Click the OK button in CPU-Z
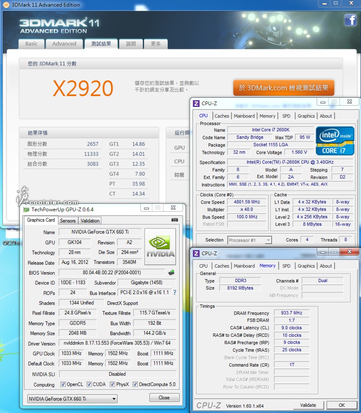Image resolution: width=361 pixels, height=413 pixels. pos(342,405)
